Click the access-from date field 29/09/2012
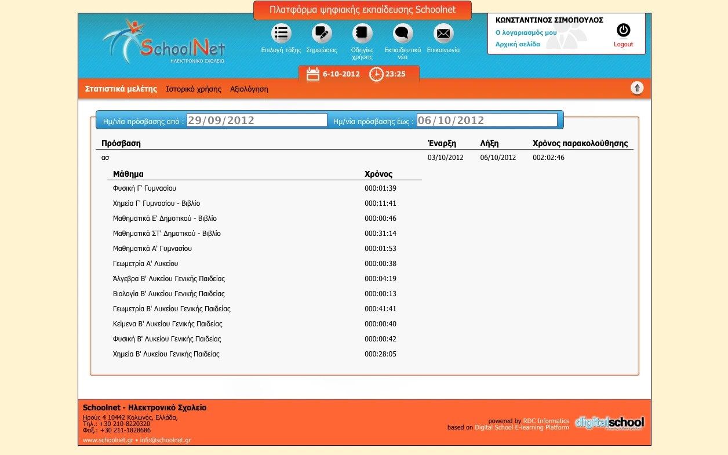This screenshot has width=728, height=455. pyautogui.click(x=257, y=121)
